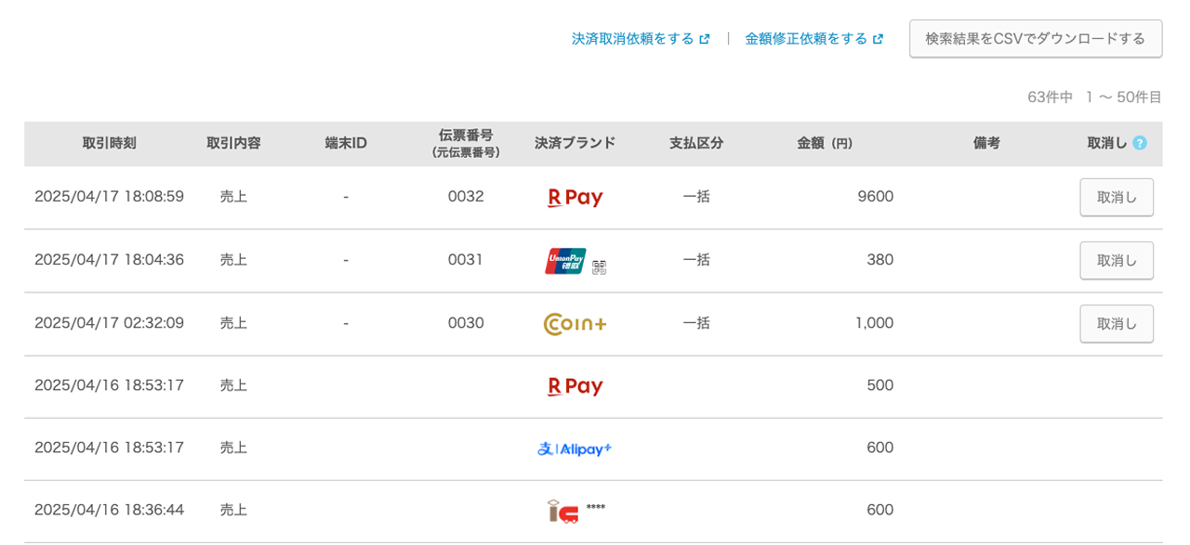The height and width of the screenshot is (545, 1190).
Task: Click the QR code icon beside UnionPay
Action: 600,267
